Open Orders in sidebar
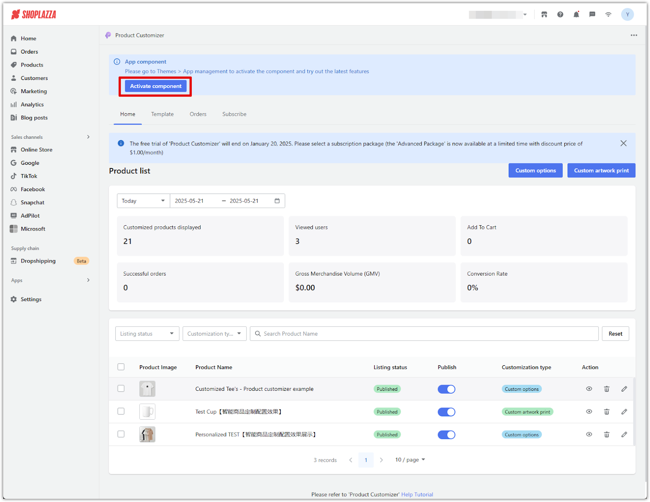This screenshot has width=650, height=502. pos(29,52)
